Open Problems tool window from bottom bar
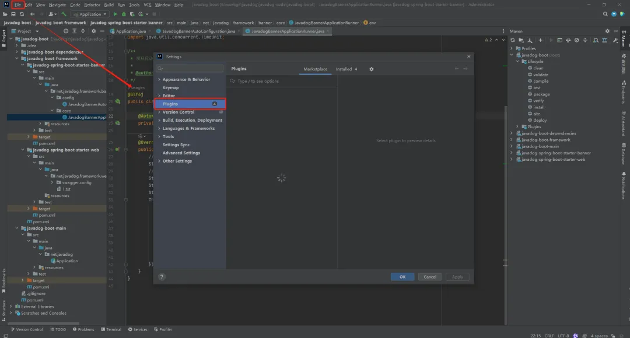 click(83, 329)
